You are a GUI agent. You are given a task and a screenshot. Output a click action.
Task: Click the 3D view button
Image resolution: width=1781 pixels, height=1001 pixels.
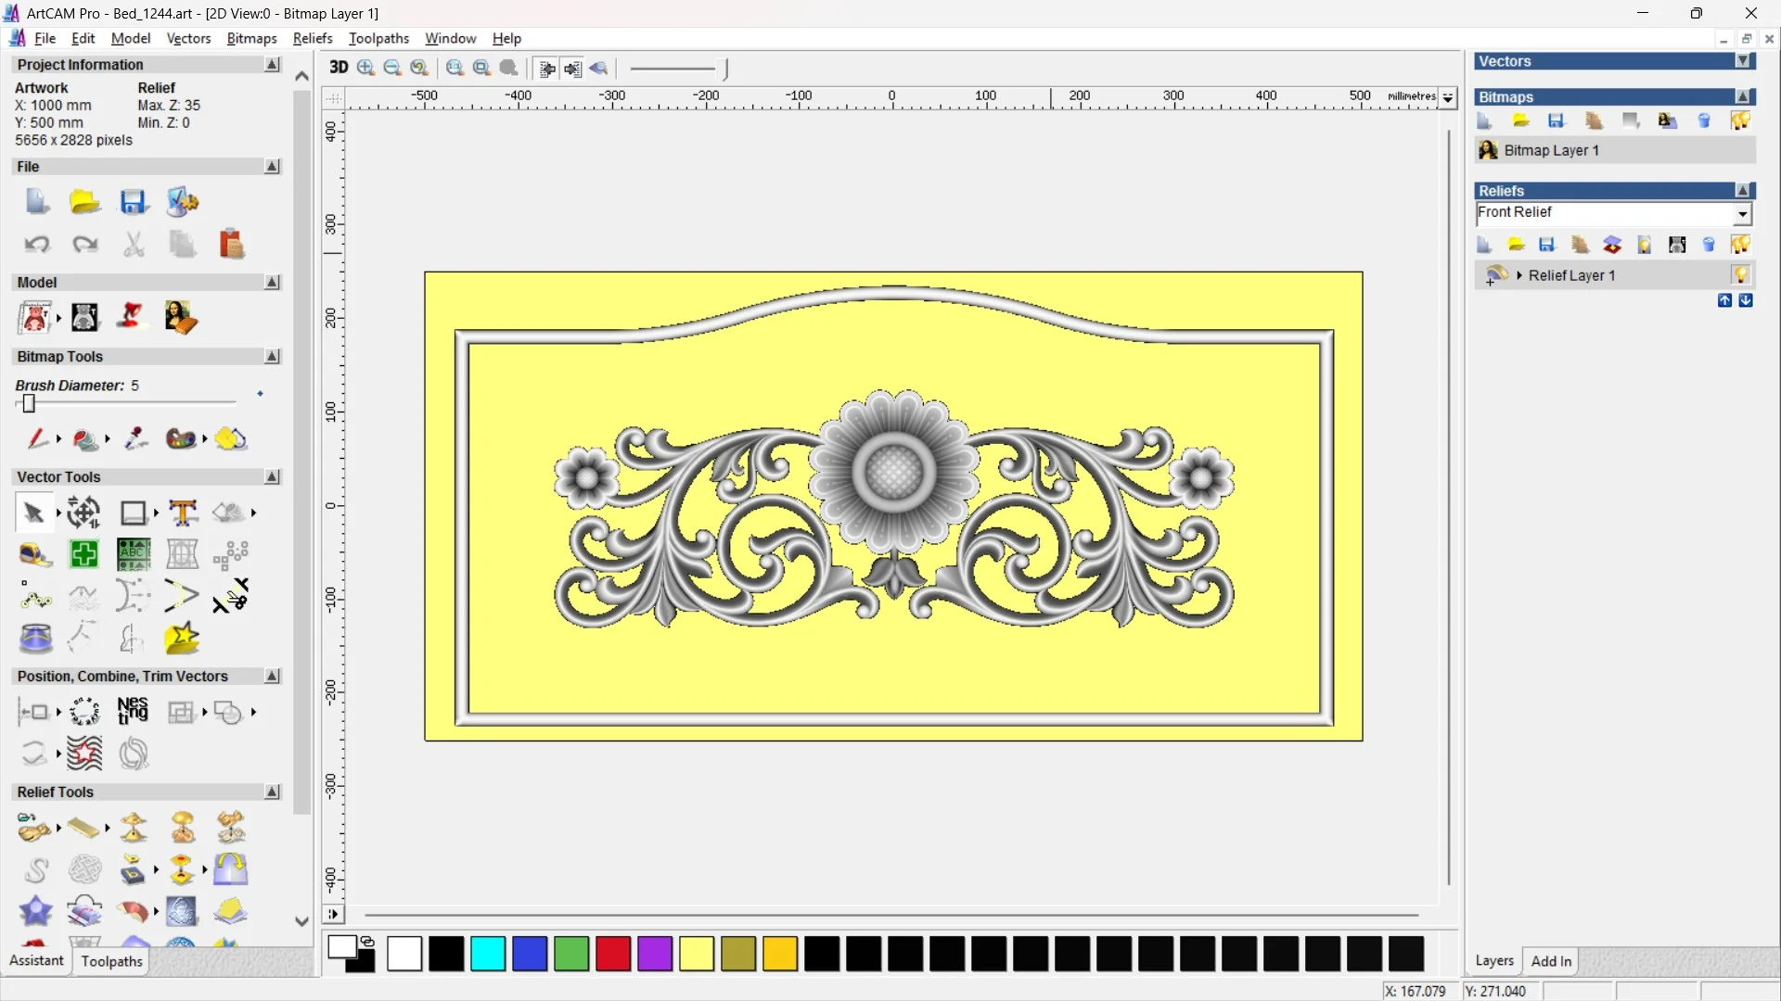click(339, 68)
